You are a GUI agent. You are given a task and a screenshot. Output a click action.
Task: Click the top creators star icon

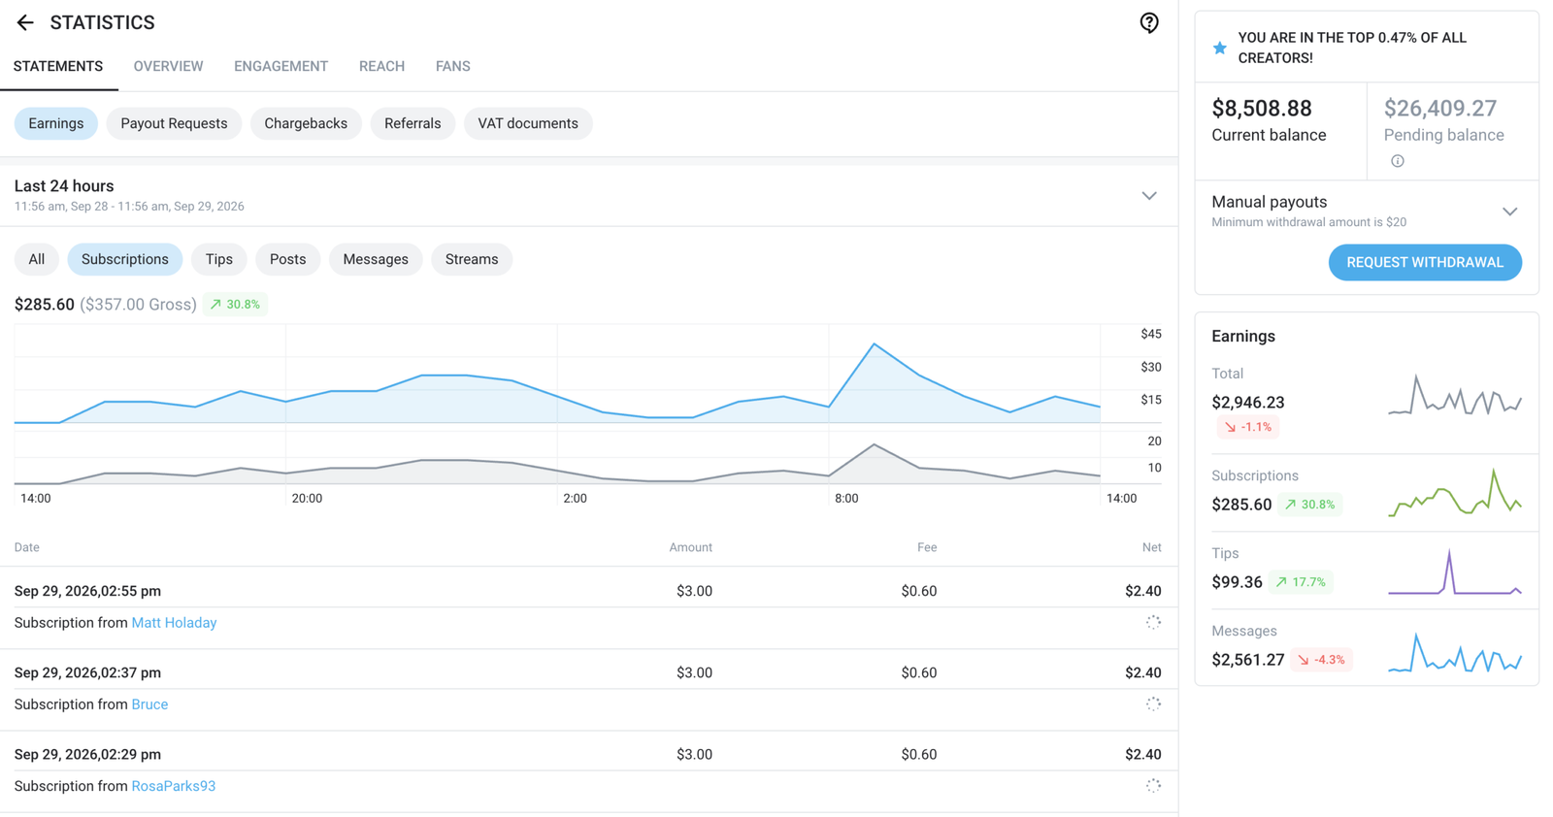point(1220,48)
